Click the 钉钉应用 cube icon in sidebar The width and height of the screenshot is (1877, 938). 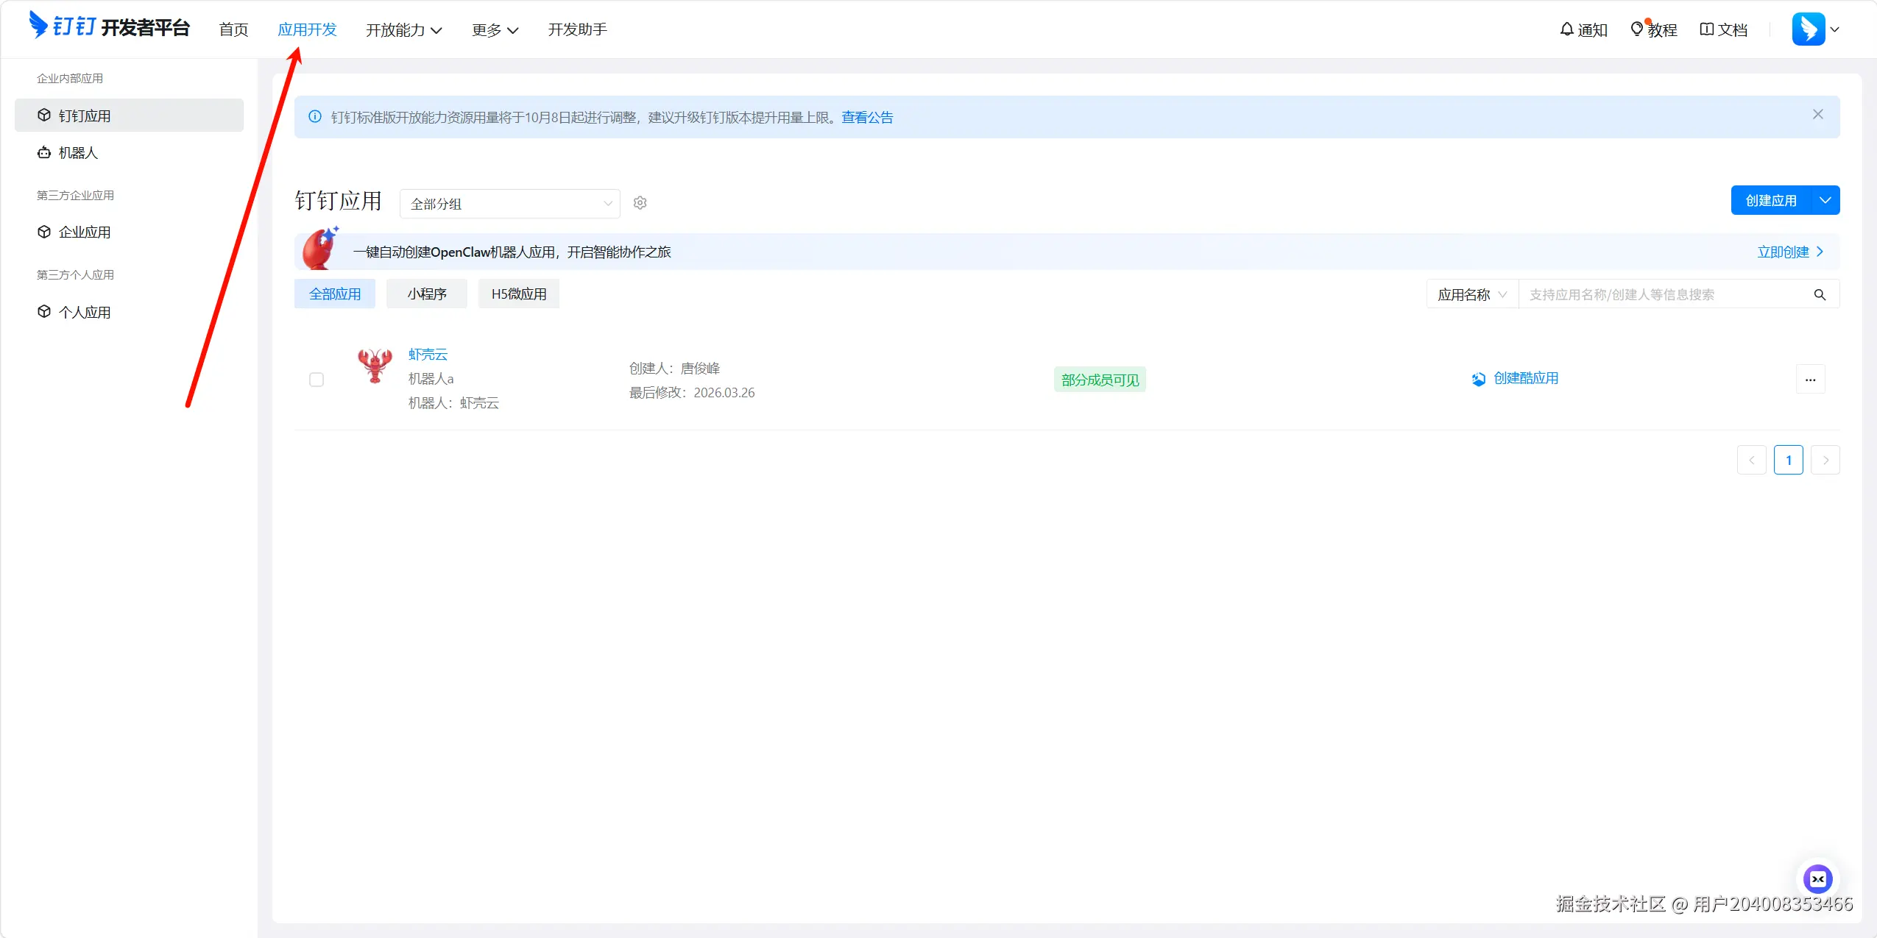click(44, 116)
